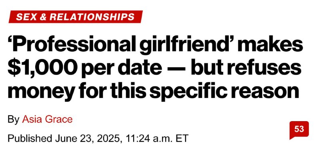
Task: Click the first name 'Asia' in the byline
Action: [x=32, y=119]
